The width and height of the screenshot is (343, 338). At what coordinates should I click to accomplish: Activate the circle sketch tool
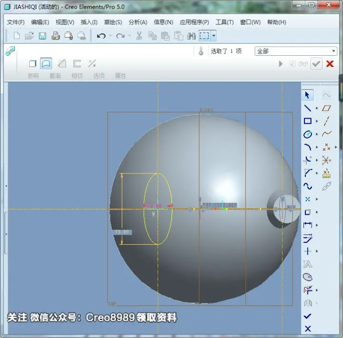[308, 134]
